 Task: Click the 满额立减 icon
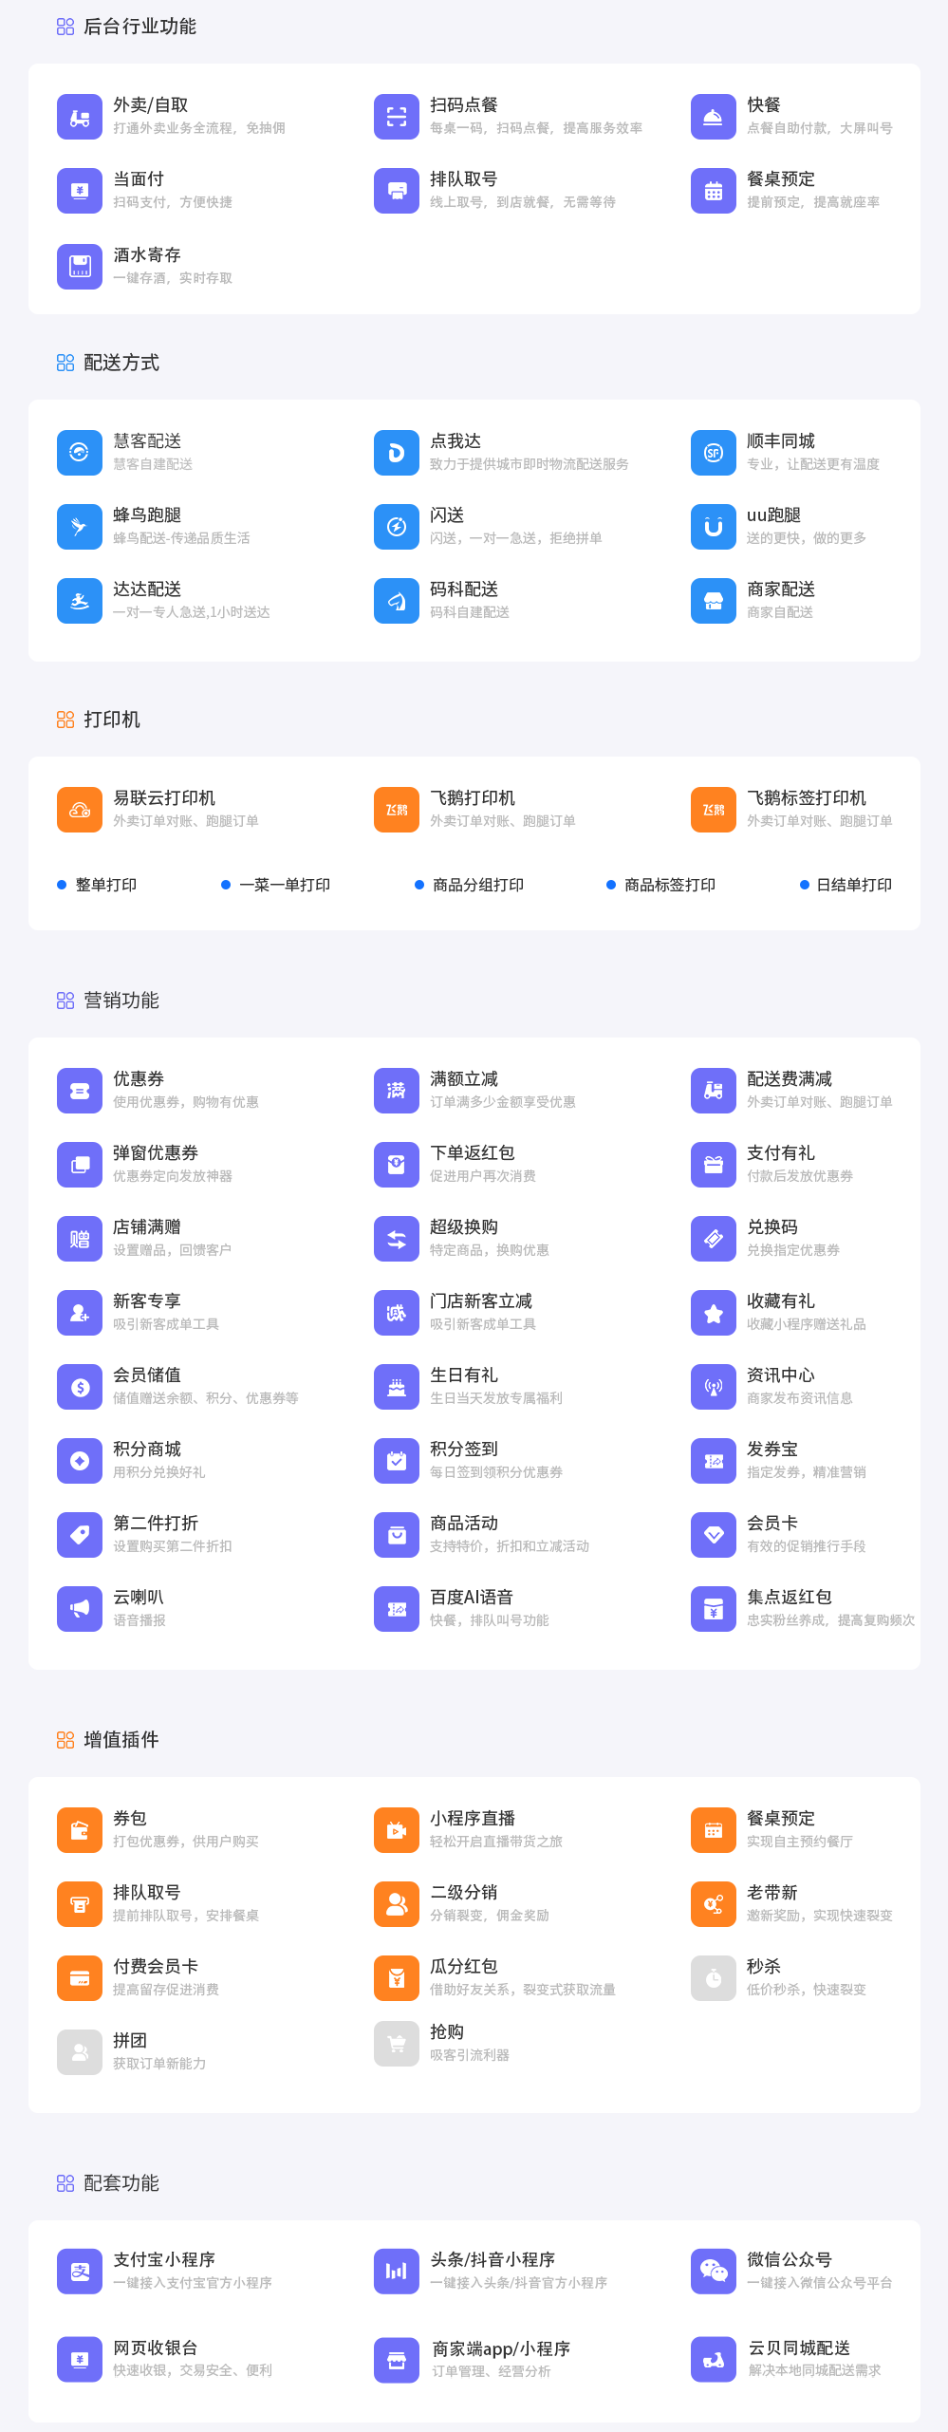click(x=397, y=1091)
